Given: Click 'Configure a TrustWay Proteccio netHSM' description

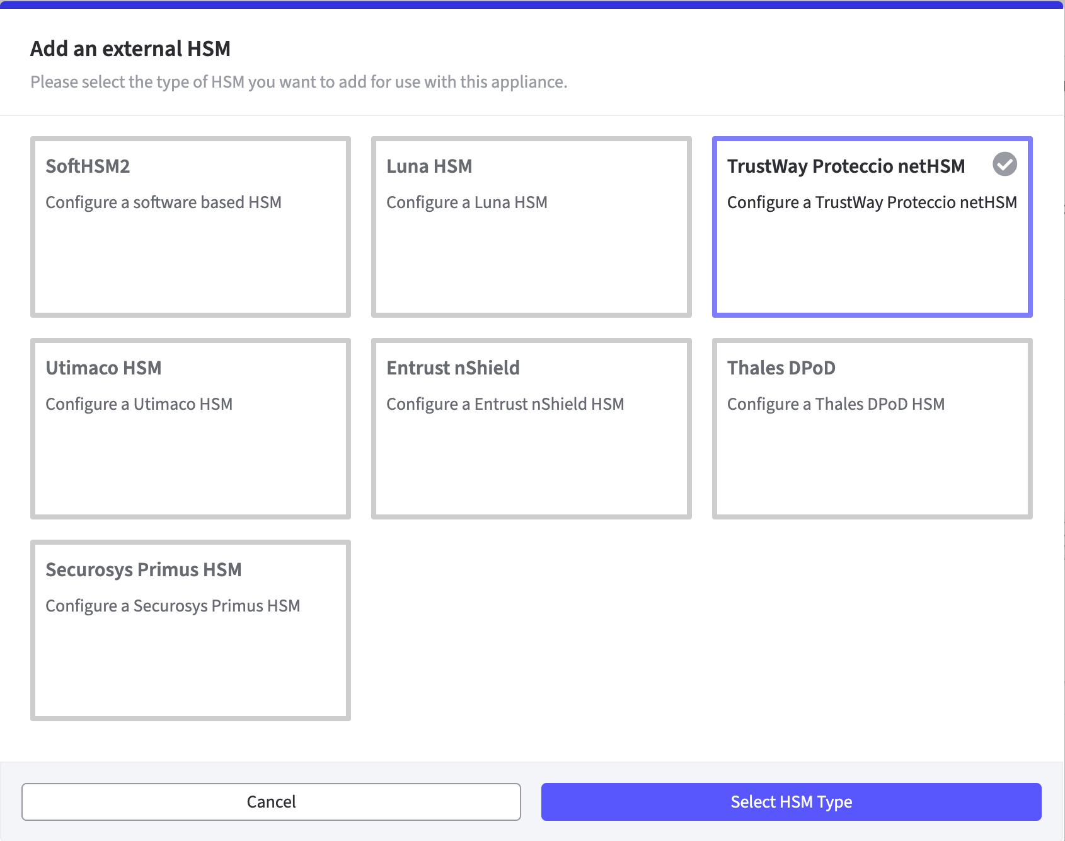Looking at the screenshot, I should click(872, 202).
